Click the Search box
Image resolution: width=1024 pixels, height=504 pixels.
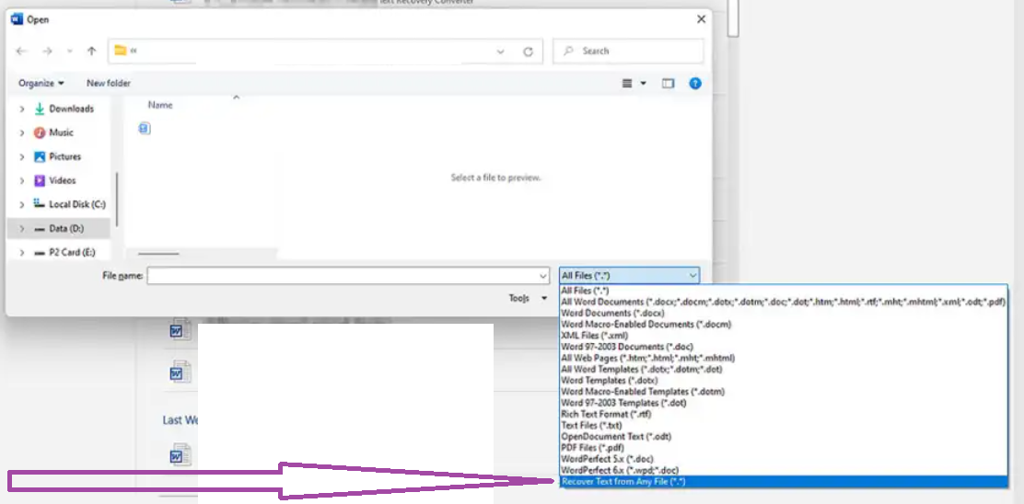(x=628, y=51)
